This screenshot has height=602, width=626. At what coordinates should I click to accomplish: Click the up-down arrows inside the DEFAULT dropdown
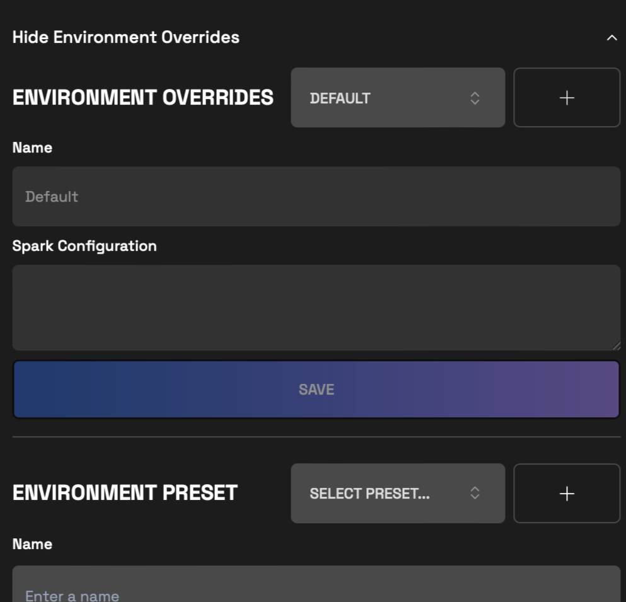(x=475, y=98)
